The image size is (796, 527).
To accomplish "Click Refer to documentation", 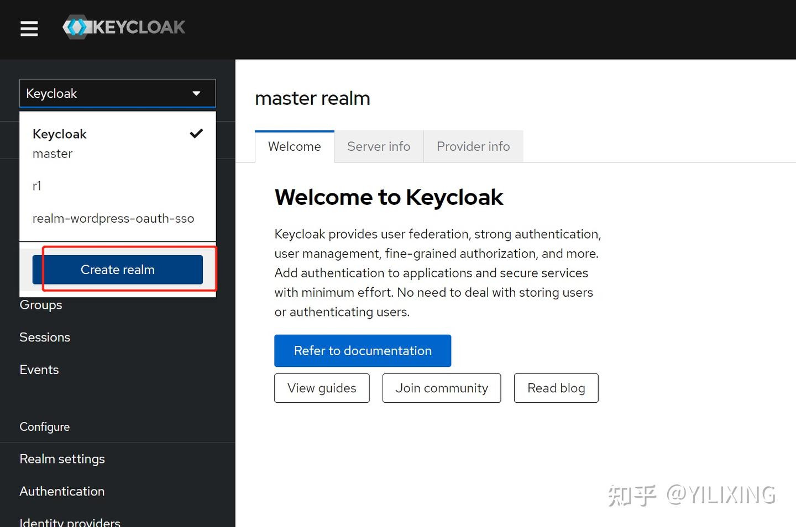I will point(362,350).
